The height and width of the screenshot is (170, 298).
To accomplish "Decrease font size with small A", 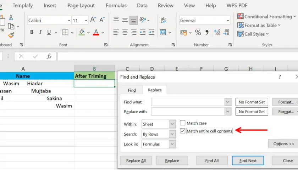I will 102,20.
